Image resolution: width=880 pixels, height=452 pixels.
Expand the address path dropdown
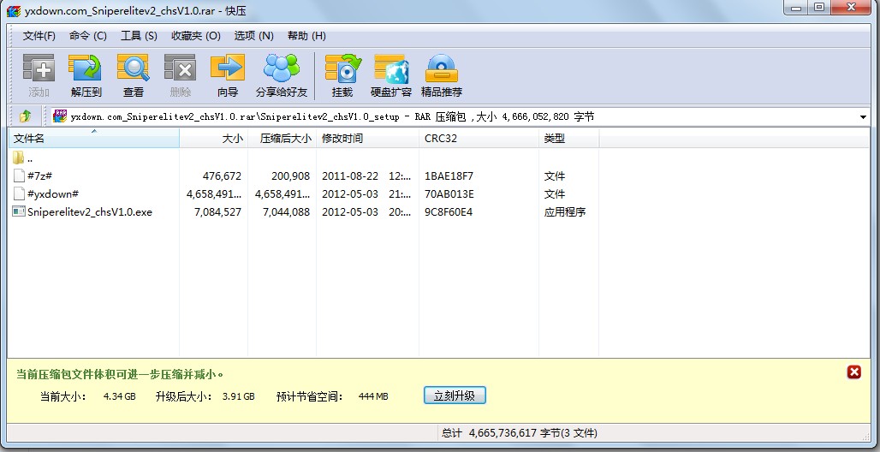click(863, 116)
